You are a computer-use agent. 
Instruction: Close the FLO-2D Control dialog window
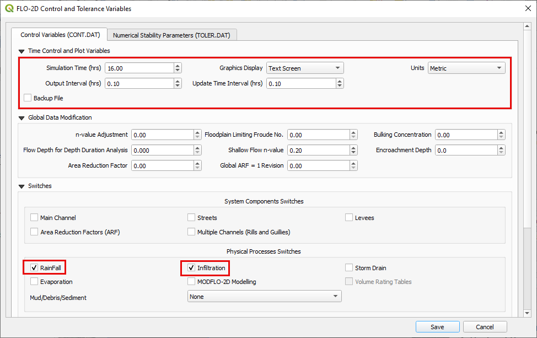(x=524, y=9)
